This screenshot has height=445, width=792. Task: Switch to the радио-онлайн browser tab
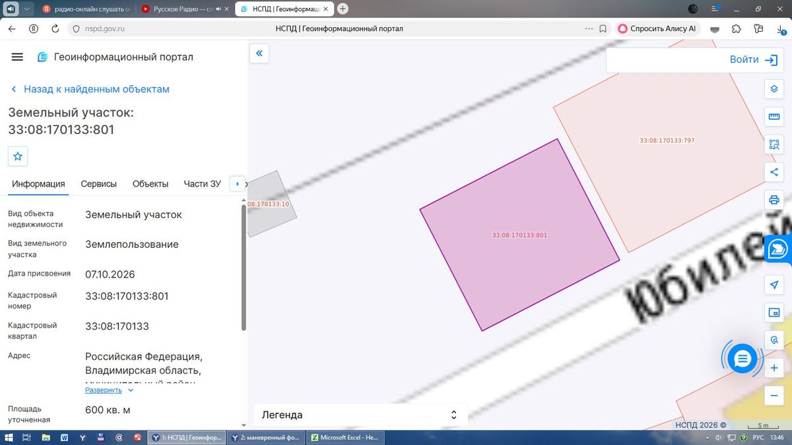point(87,9)
